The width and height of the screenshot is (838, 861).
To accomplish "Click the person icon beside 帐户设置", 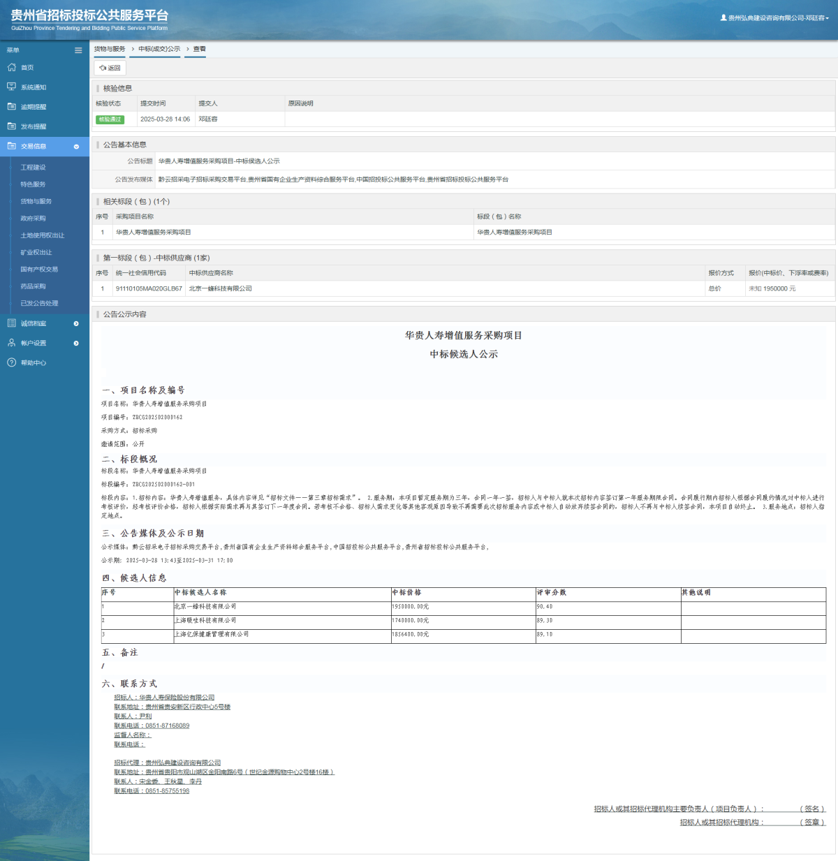I will point(11,343).
